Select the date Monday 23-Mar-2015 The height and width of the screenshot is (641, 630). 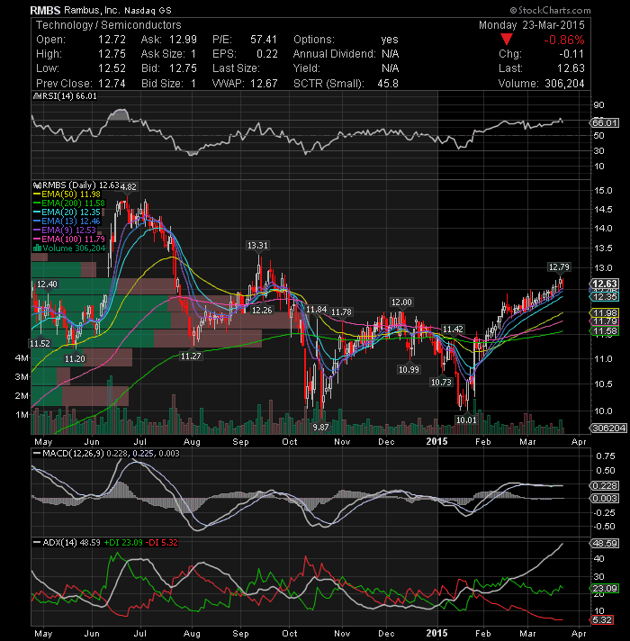pyautogui.click(x=532, y=25)
